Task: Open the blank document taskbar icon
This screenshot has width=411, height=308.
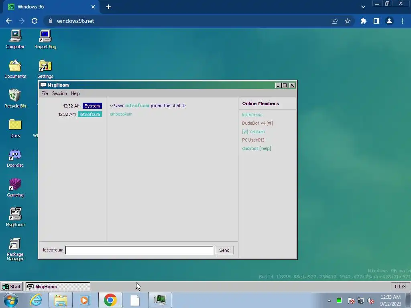Action: (135, 300)
